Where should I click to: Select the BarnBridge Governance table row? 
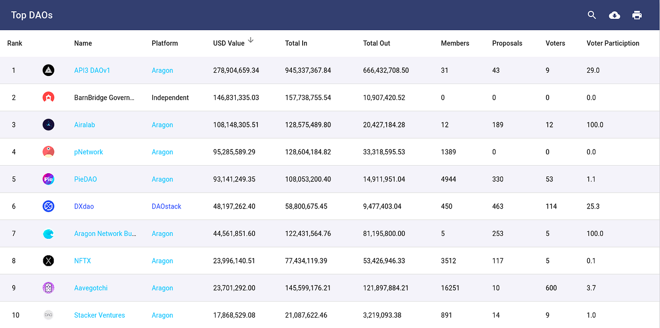point(330,98)
